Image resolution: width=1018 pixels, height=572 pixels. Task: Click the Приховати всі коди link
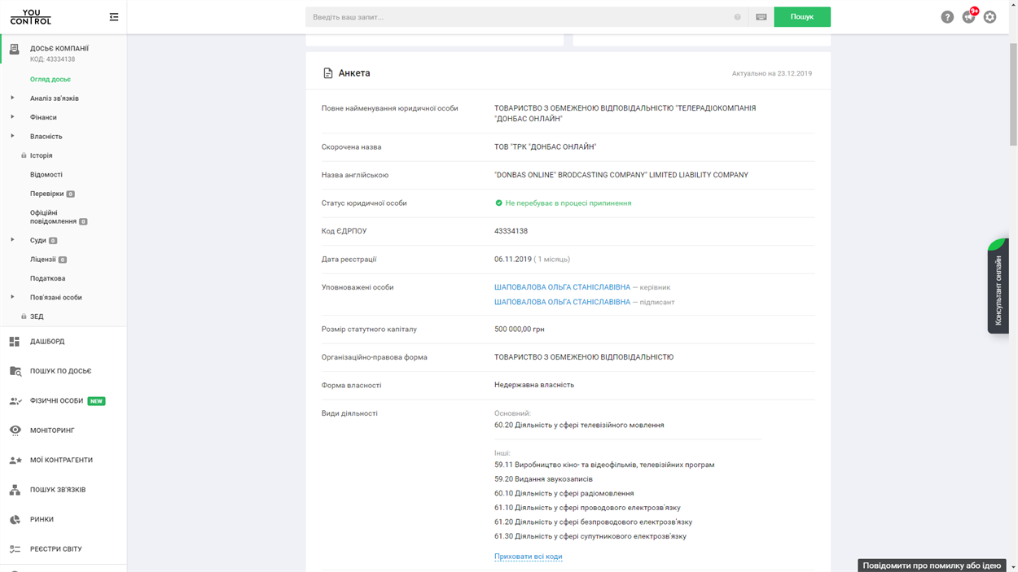[529, 557]
